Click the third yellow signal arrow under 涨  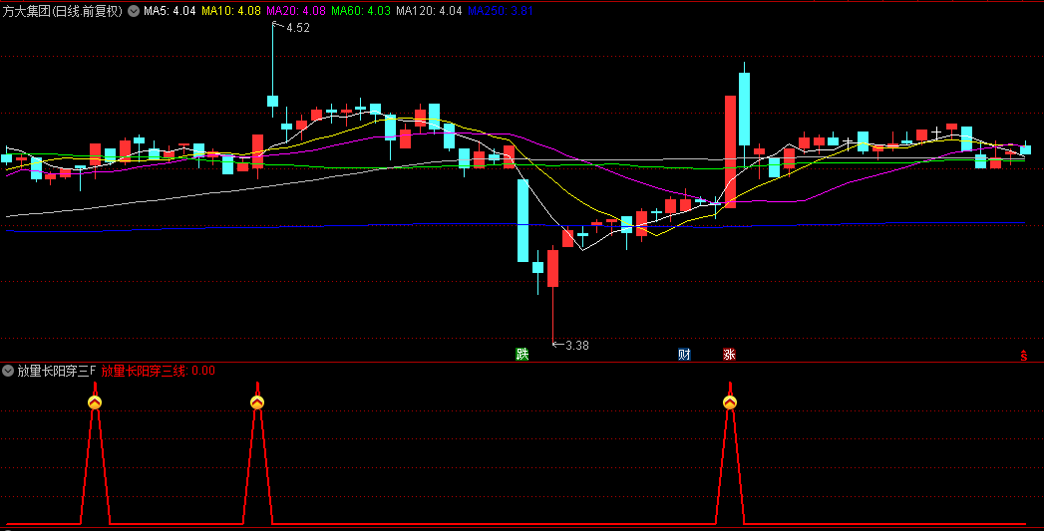point(730,402)
